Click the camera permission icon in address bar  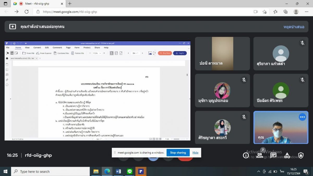(256, 12)
